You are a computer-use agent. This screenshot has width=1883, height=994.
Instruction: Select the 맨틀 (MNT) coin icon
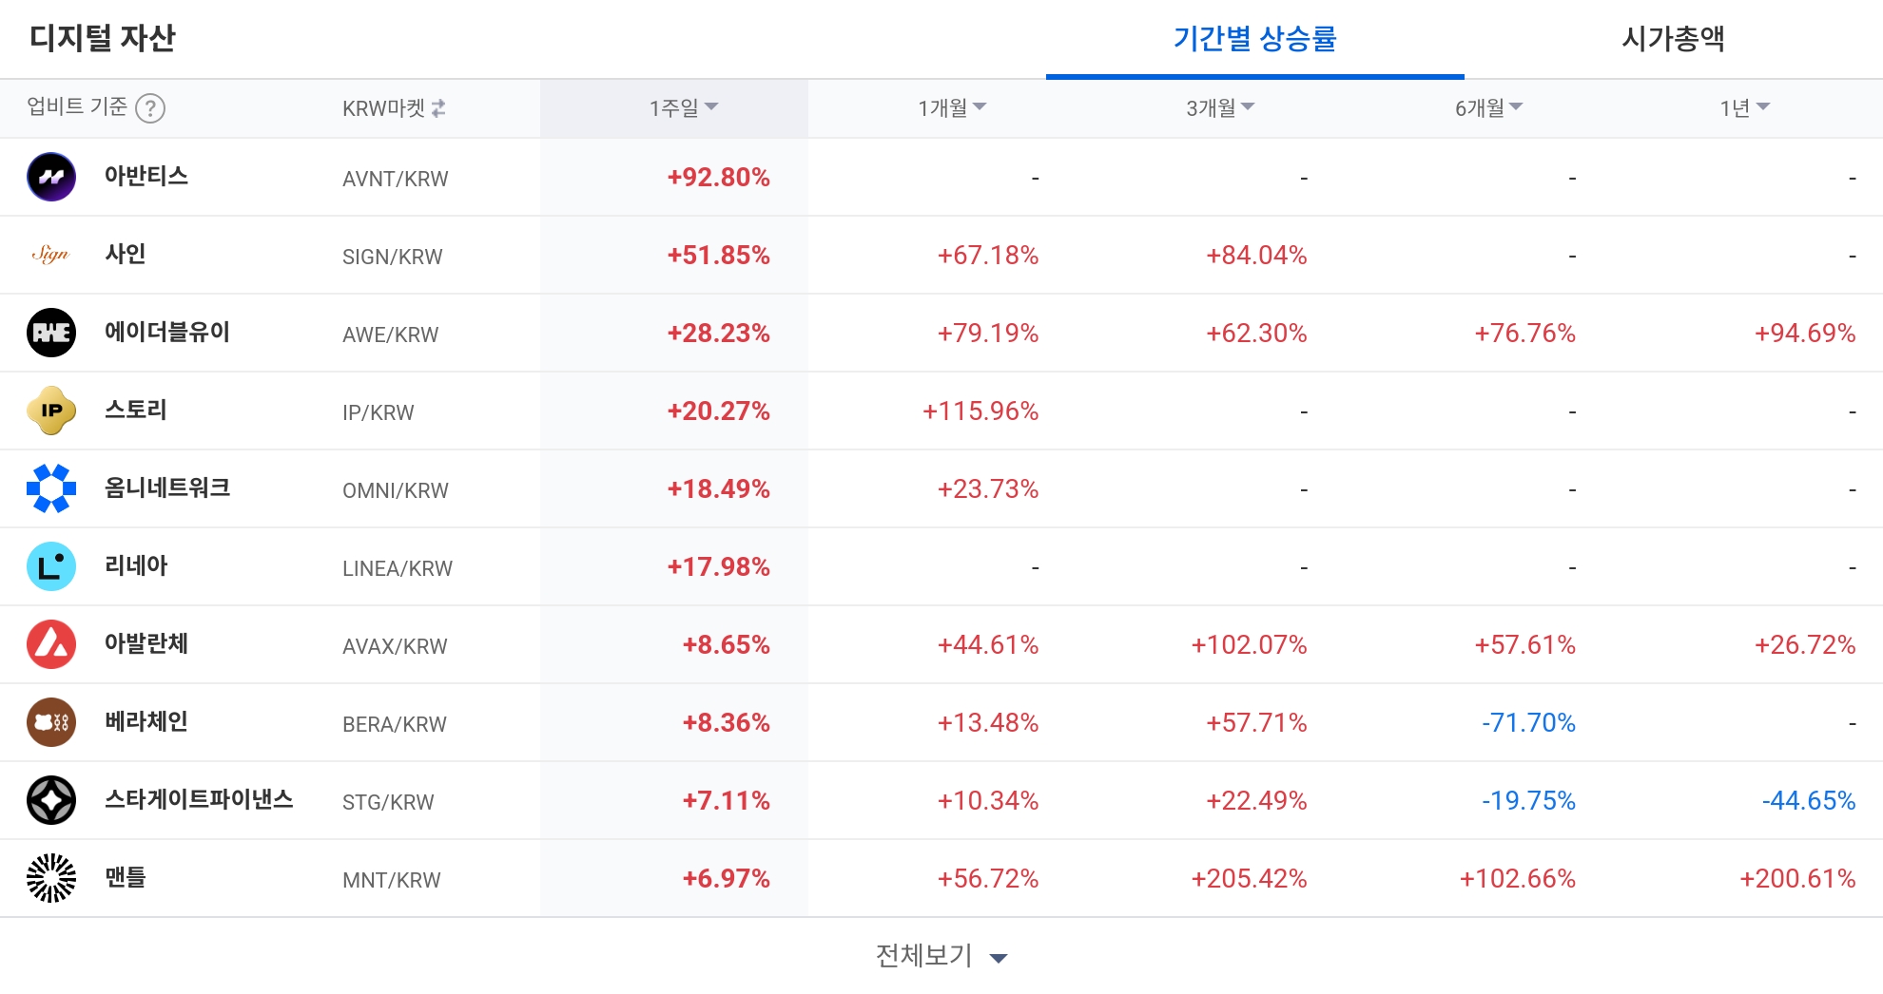[x=51, y=878]
